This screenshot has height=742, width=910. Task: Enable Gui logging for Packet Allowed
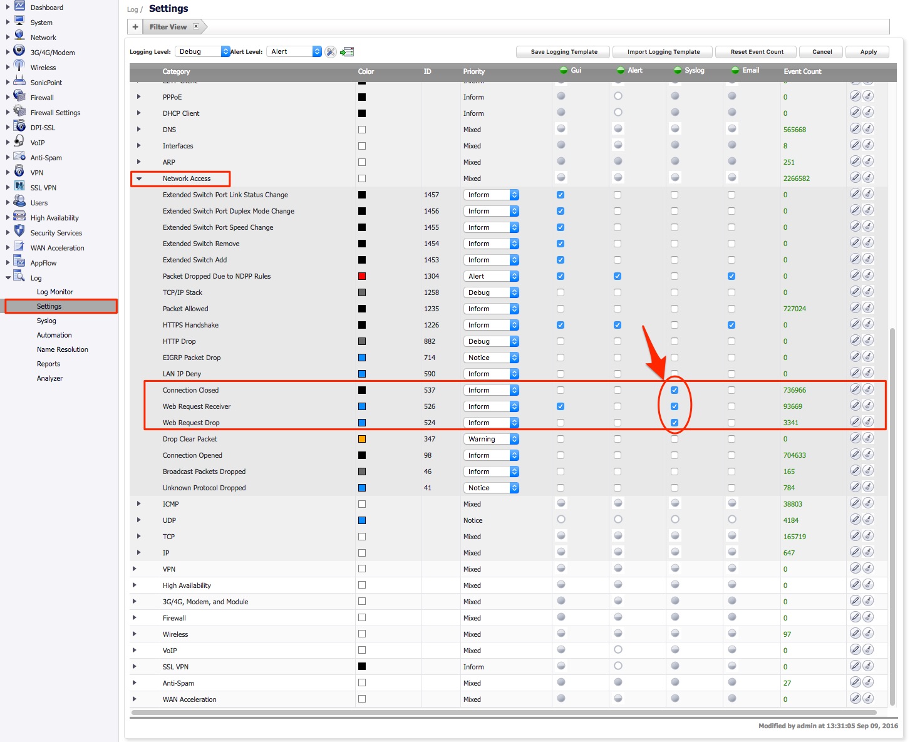click(x=561, y=309)
